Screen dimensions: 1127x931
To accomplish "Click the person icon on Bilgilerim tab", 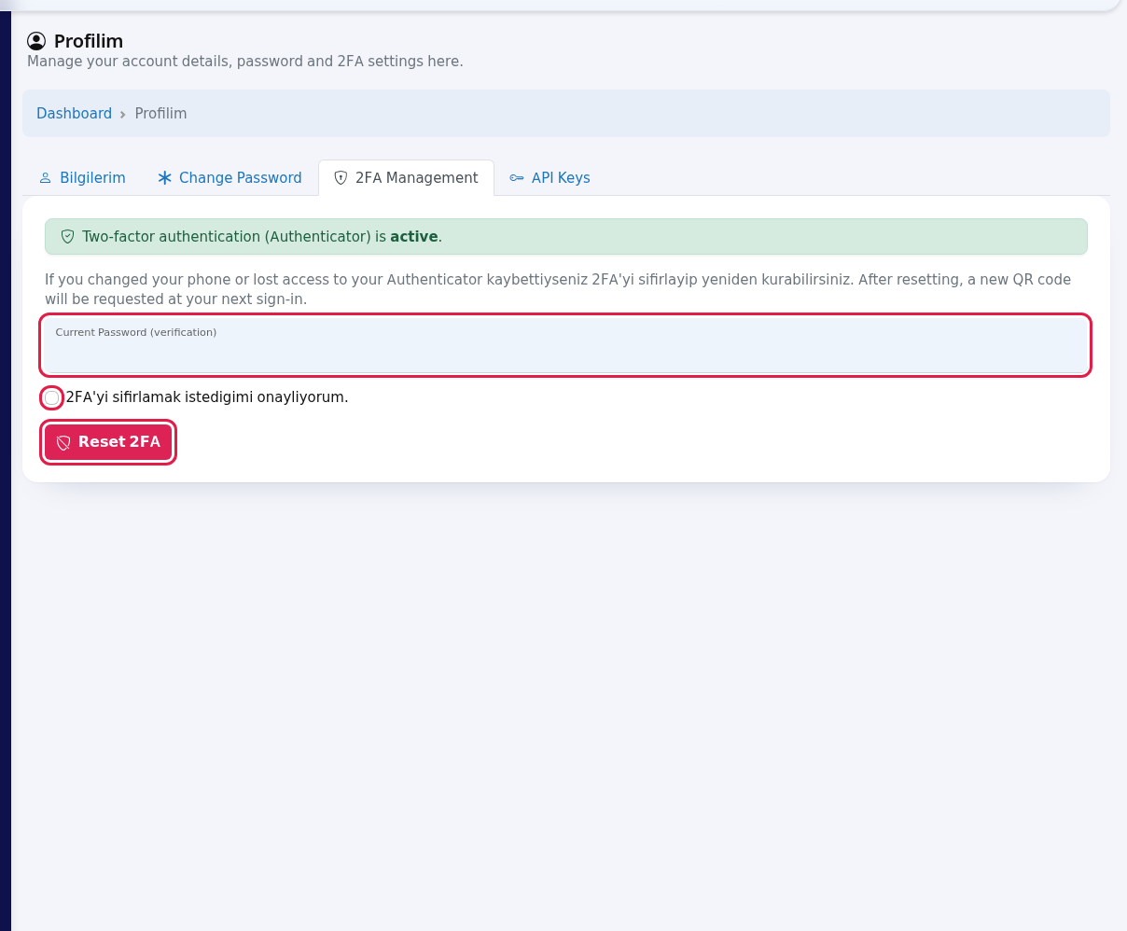I will 46,177.
